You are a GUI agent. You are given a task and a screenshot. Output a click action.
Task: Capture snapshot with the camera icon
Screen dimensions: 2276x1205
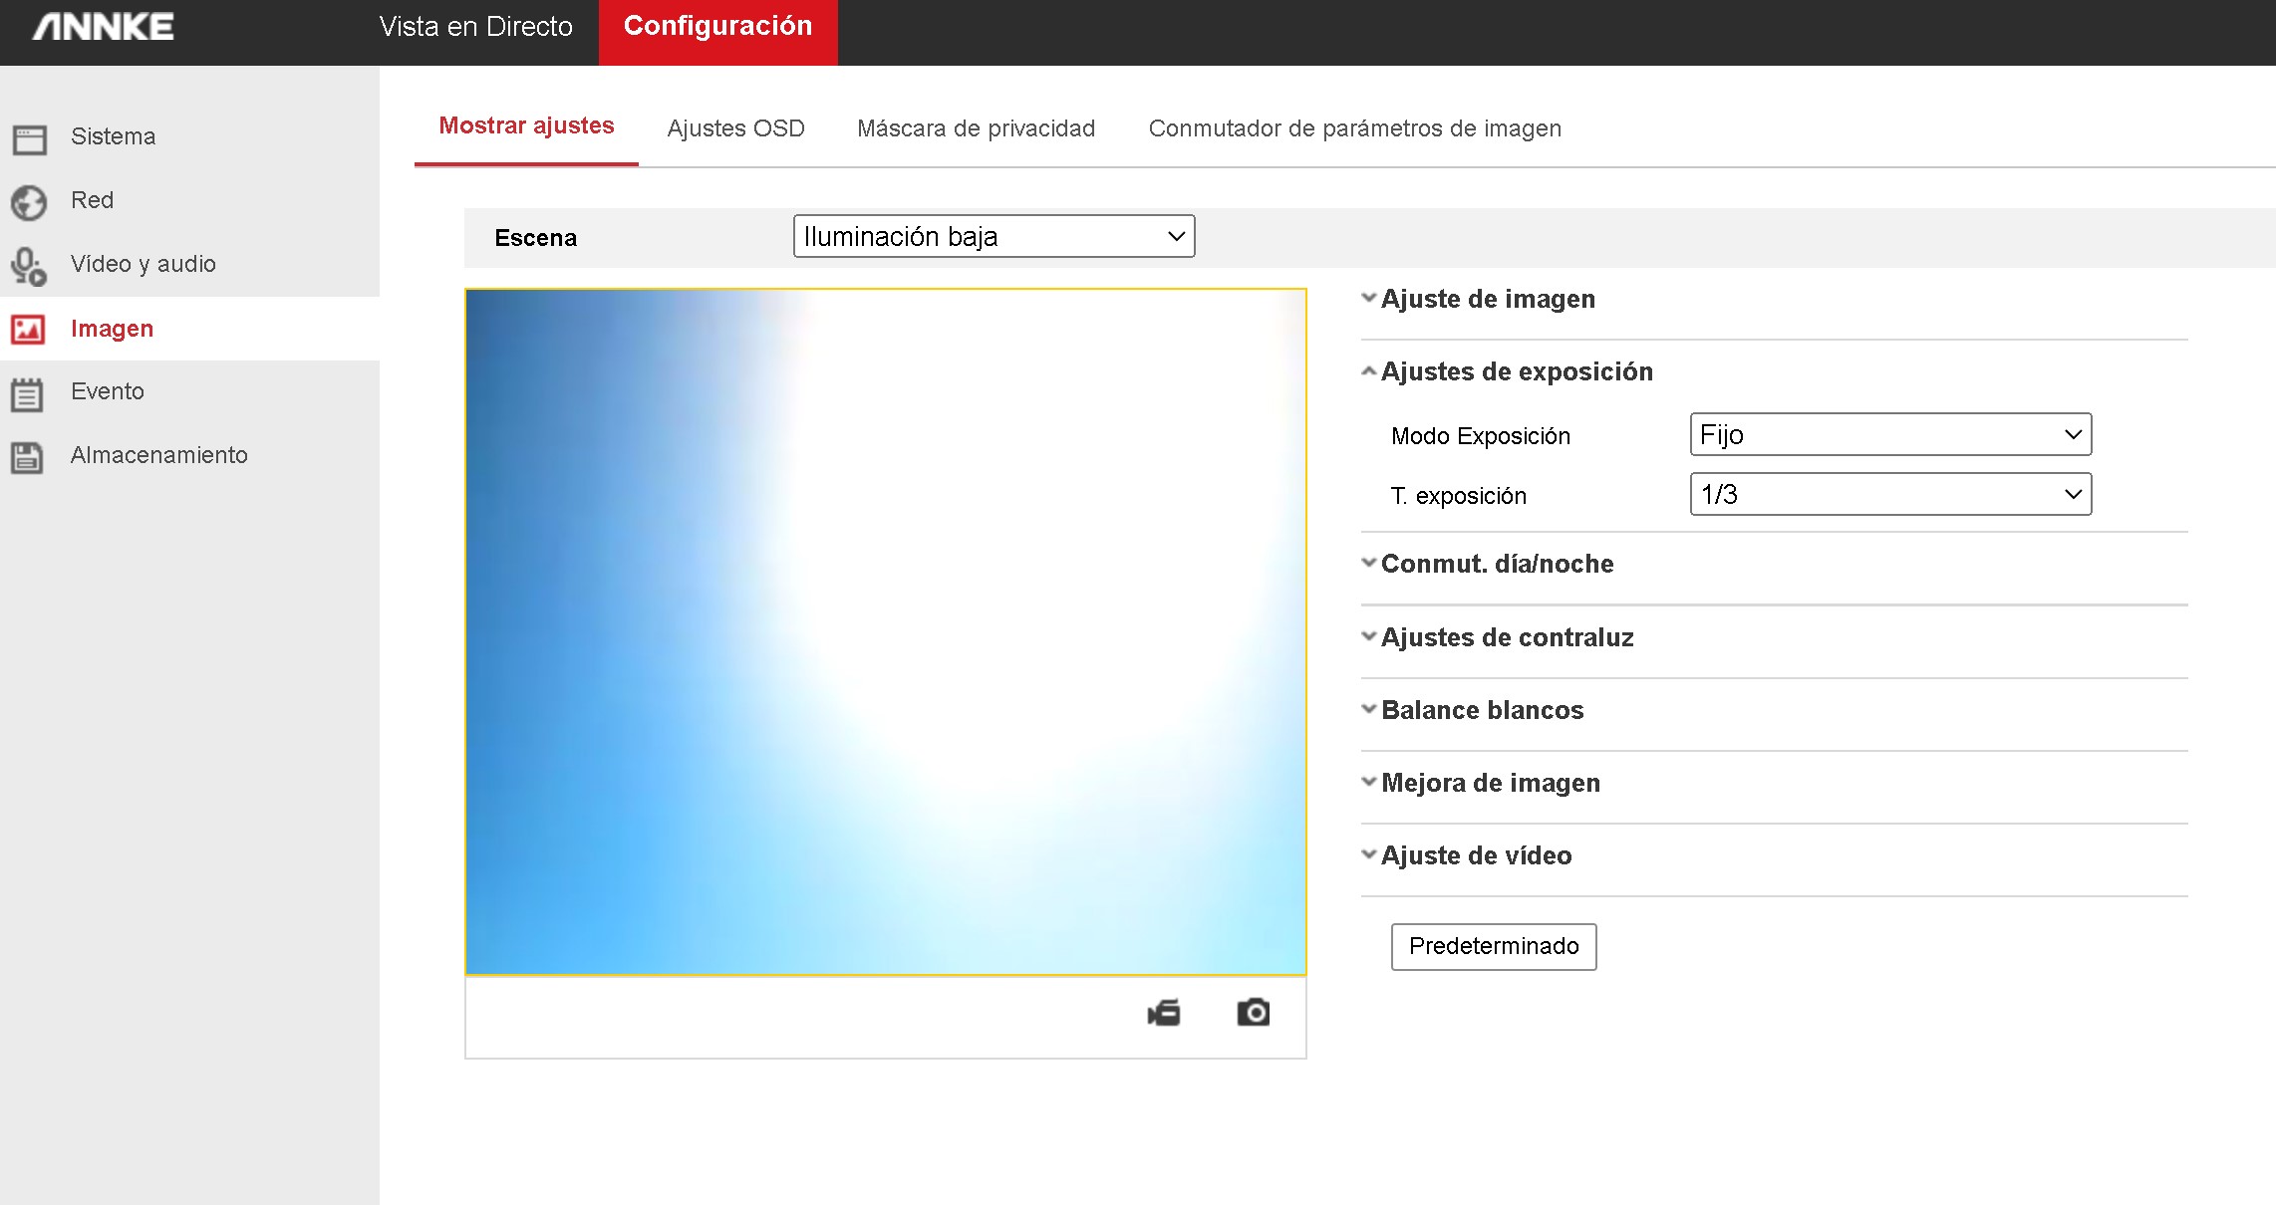[1253, 1013]
